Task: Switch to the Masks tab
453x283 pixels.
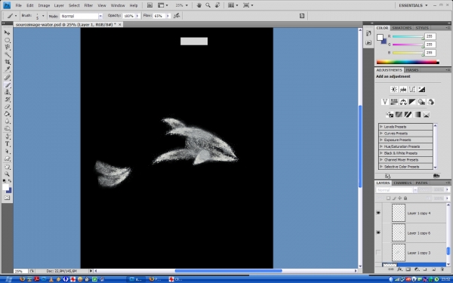Action: point(412,70)
